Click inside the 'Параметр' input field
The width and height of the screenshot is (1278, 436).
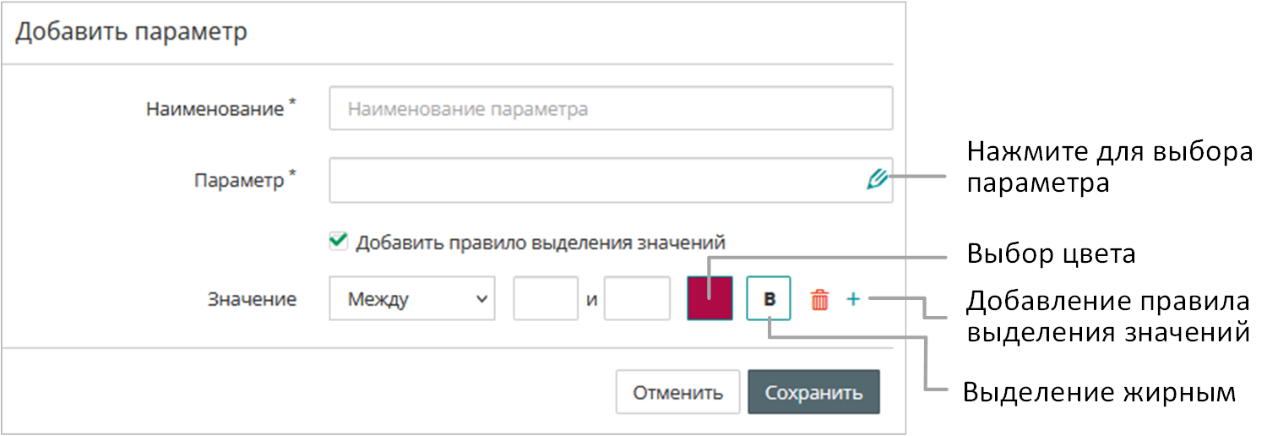(591, 180)
